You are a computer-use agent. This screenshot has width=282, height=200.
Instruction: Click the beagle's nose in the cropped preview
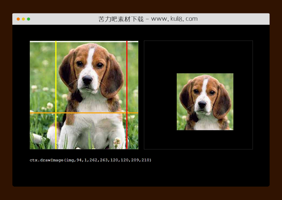pyautogui.click(x=203, y=103)
